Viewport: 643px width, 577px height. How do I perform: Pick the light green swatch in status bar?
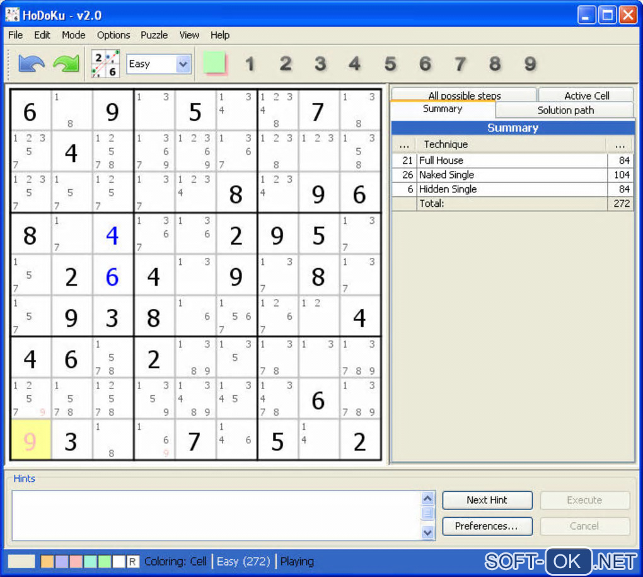pyautogui.click(x=105, y=561)
